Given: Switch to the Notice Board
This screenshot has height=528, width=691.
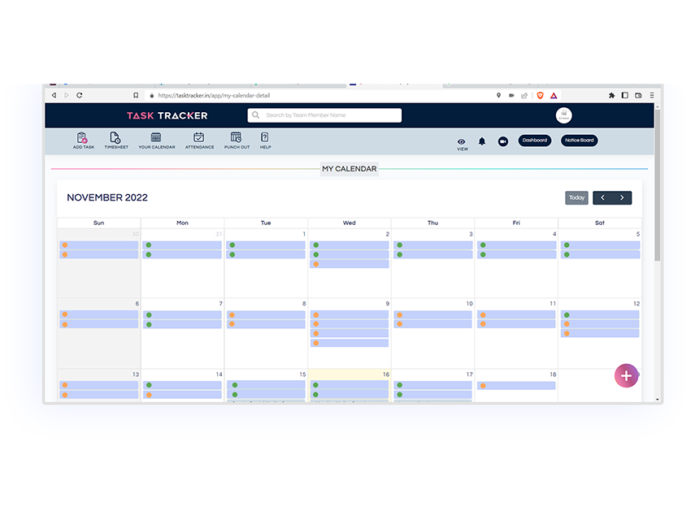Looking at the screenshot, I should click(579, 140).
